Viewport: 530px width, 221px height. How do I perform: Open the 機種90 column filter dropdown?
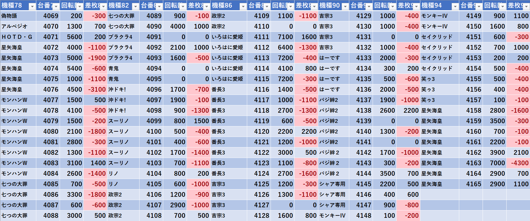[x=345, y=6]
